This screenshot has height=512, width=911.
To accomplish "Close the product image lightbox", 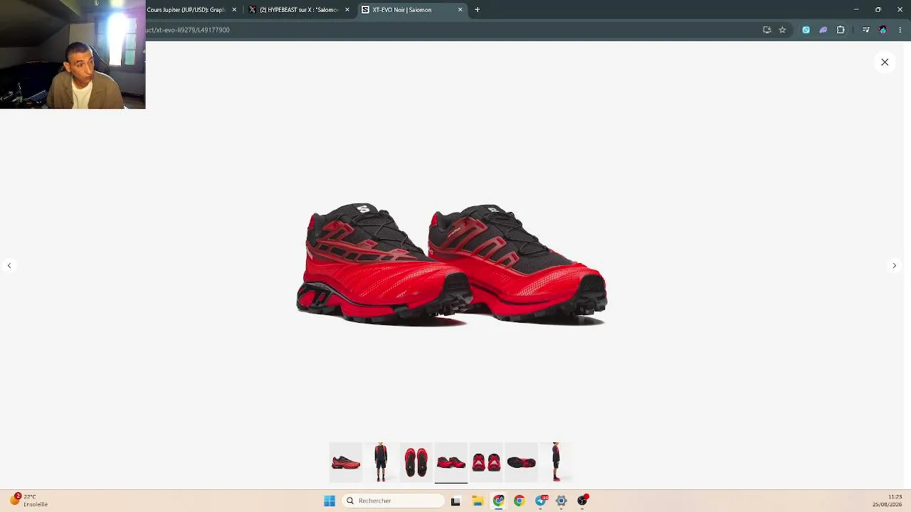I will pyautogui.click(x=885, y=63).
